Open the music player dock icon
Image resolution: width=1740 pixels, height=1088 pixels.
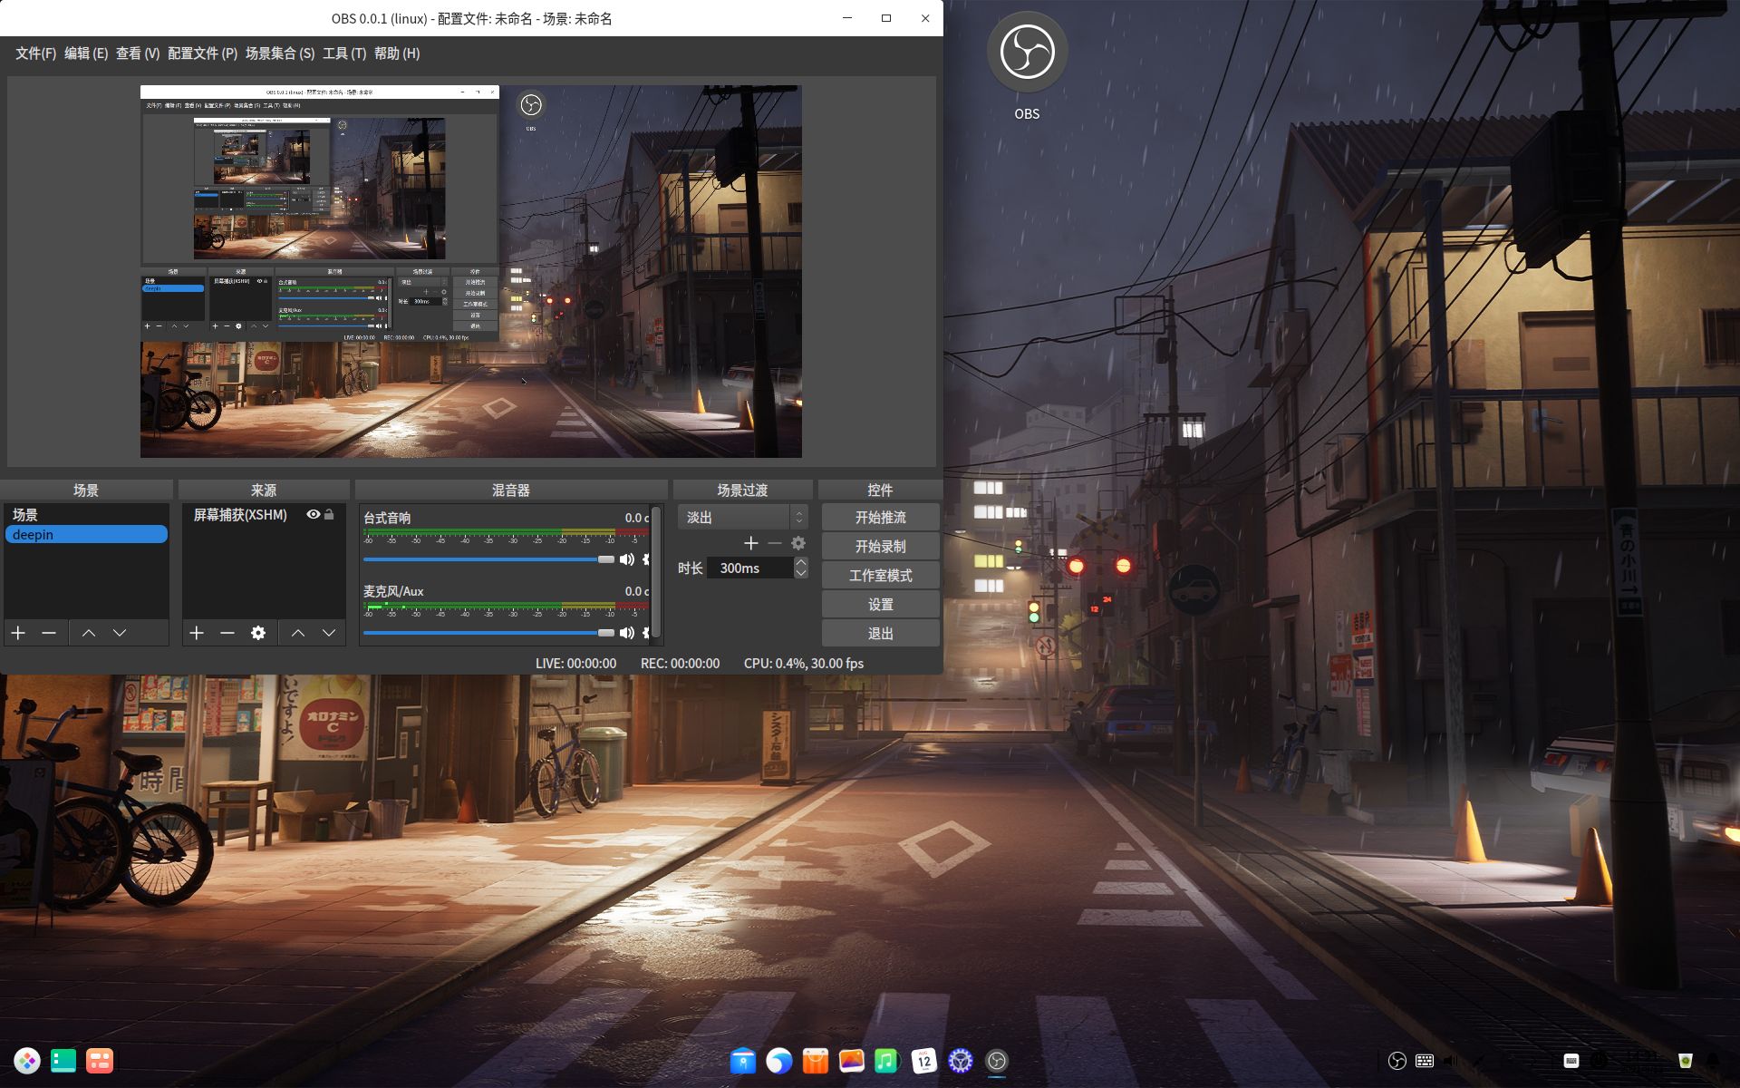click(887, 1061)
